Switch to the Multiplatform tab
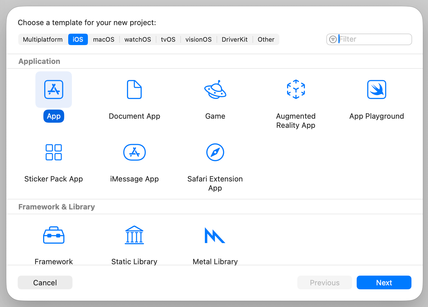The width and height of the screenshot is (428, 307). [43, 39]
